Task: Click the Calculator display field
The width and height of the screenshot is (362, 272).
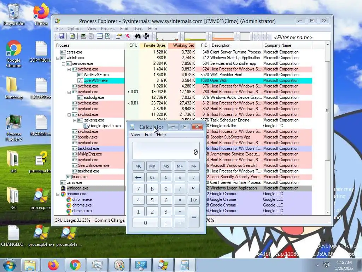Action: [x=166, y=150]
